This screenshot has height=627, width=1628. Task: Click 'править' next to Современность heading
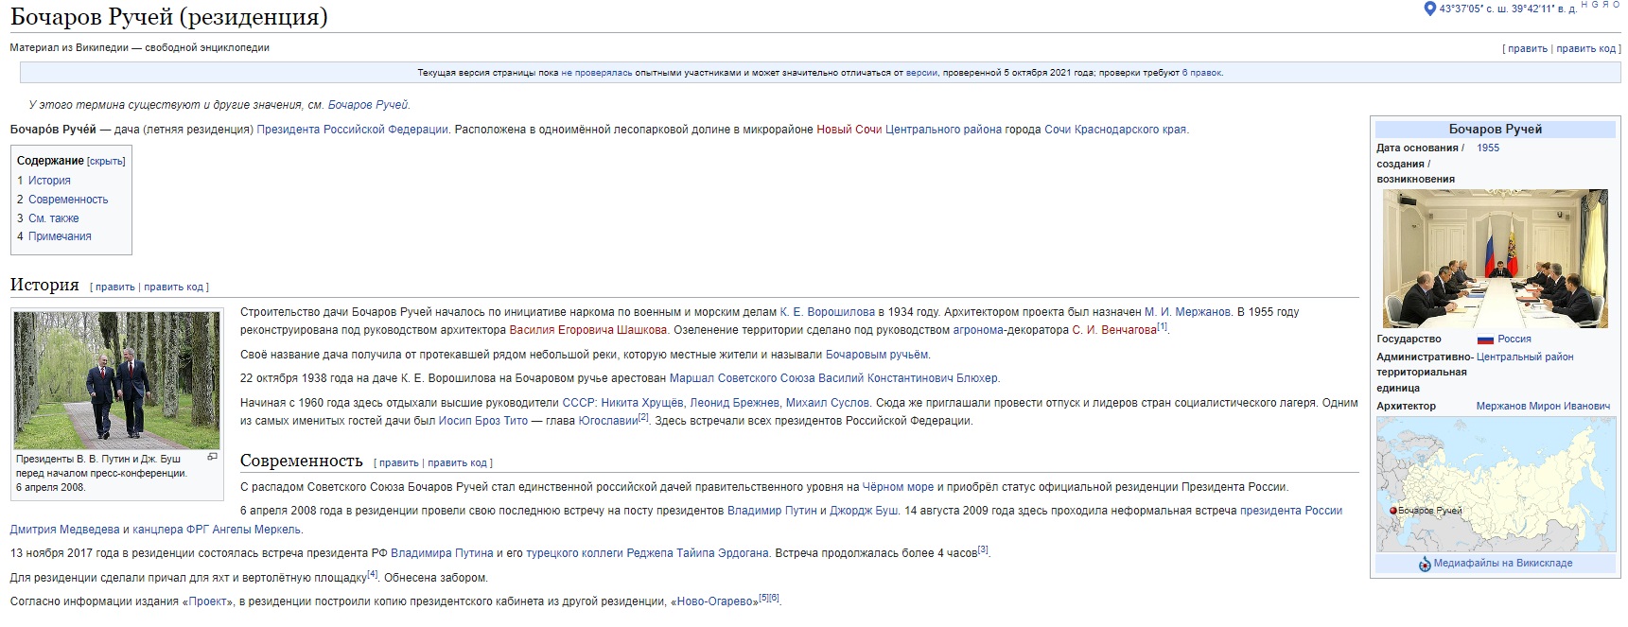tap(398, 463)
